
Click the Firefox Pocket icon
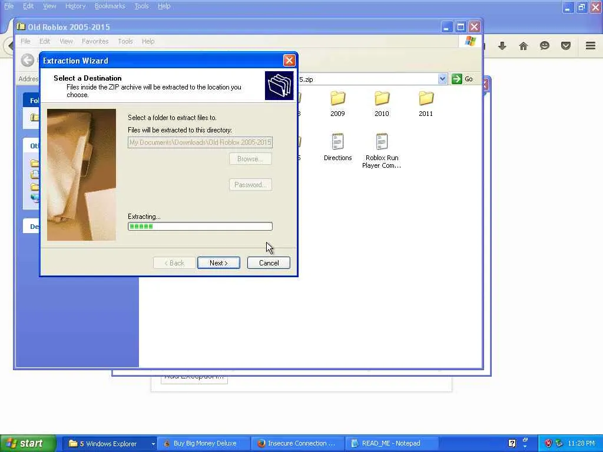pyautogui.click(x=565, y=46)
